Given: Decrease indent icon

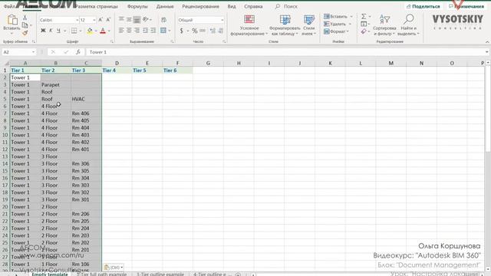Looking at the screenshot, I should 145,31.
